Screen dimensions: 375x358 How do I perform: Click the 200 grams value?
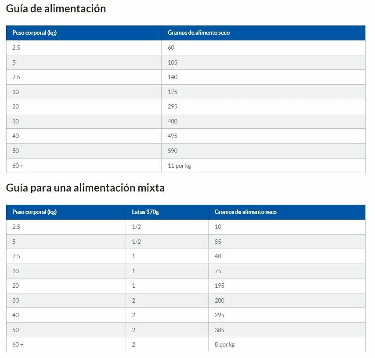220,300
